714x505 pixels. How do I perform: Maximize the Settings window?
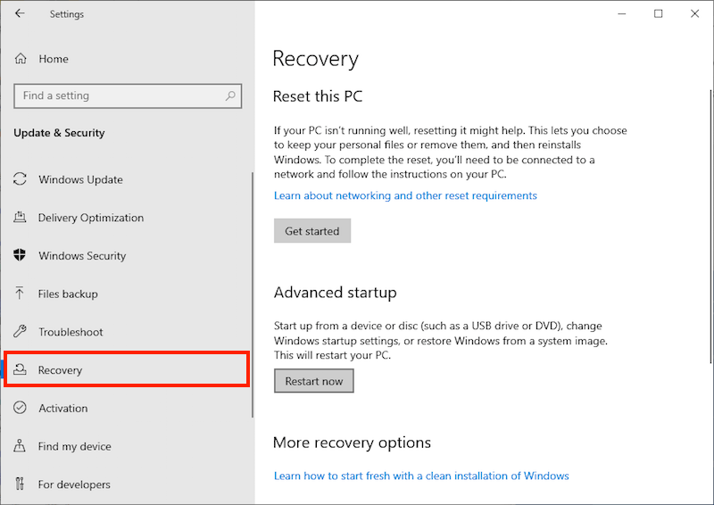(x=659, y=13)
